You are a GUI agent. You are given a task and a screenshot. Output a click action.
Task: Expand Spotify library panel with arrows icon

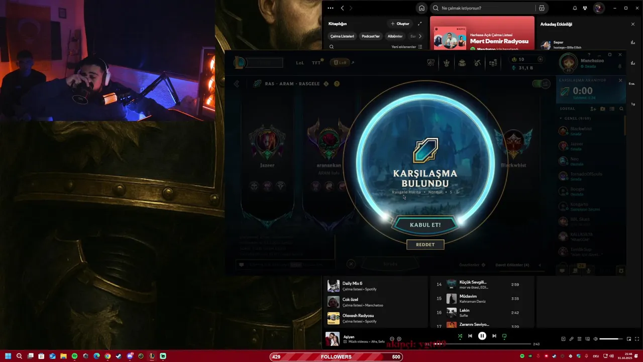click(419, 24)
